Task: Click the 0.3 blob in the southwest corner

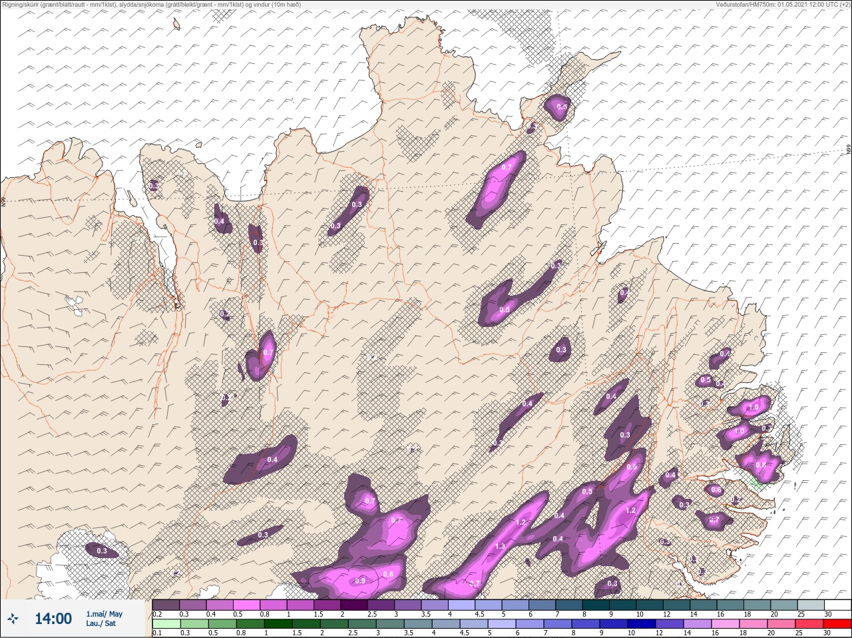Action: pos(101,551)
